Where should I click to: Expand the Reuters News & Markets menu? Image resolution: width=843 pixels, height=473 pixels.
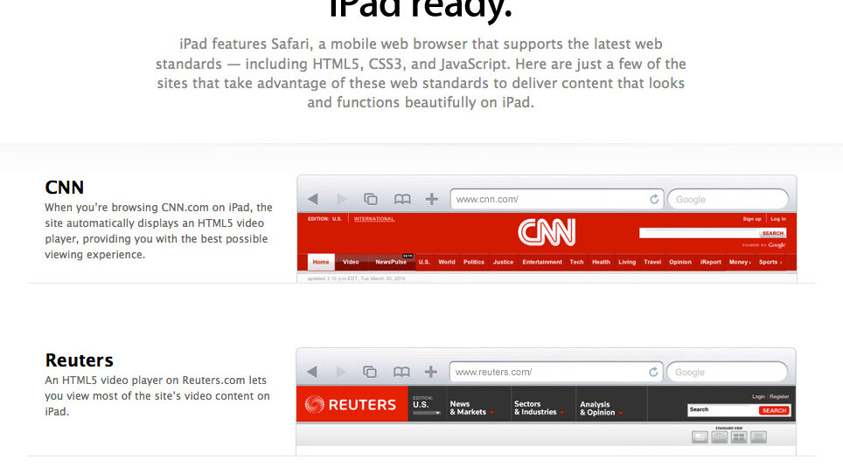(471, 408)
